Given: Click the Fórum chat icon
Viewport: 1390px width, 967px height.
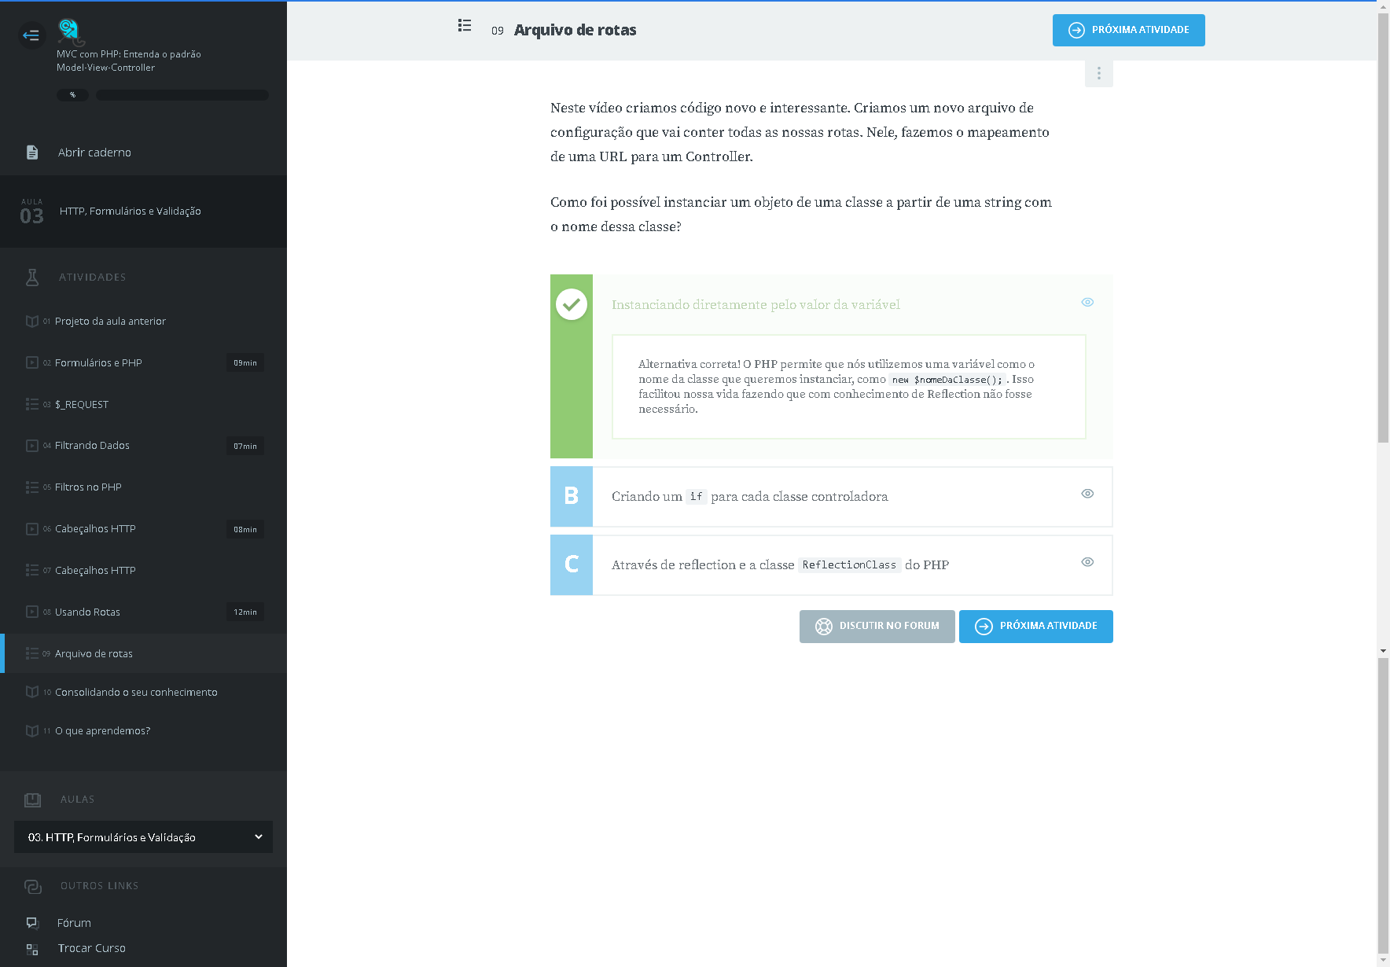Looking at the screenshot, I should pyautogui.click(x=32, y=923).
